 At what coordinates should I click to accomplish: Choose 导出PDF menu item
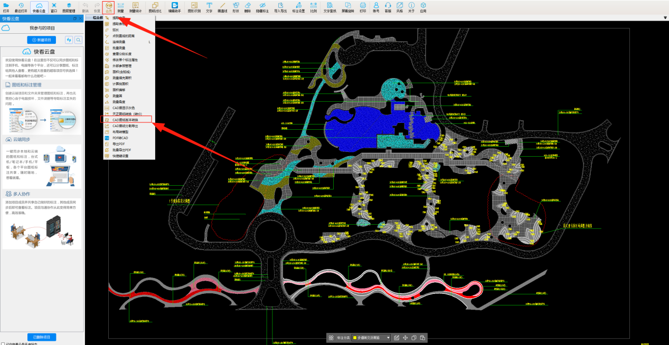click(x=129, y=143)
